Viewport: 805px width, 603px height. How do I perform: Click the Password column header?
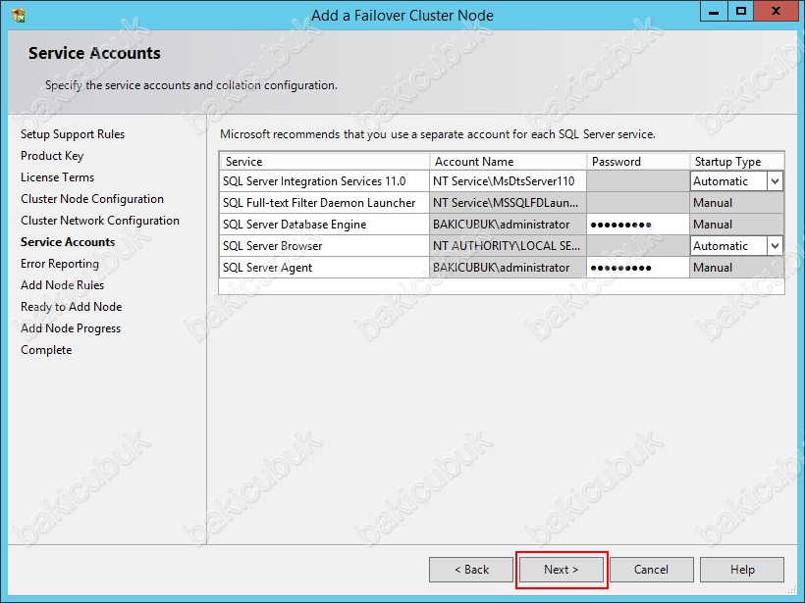coord(638,162)
